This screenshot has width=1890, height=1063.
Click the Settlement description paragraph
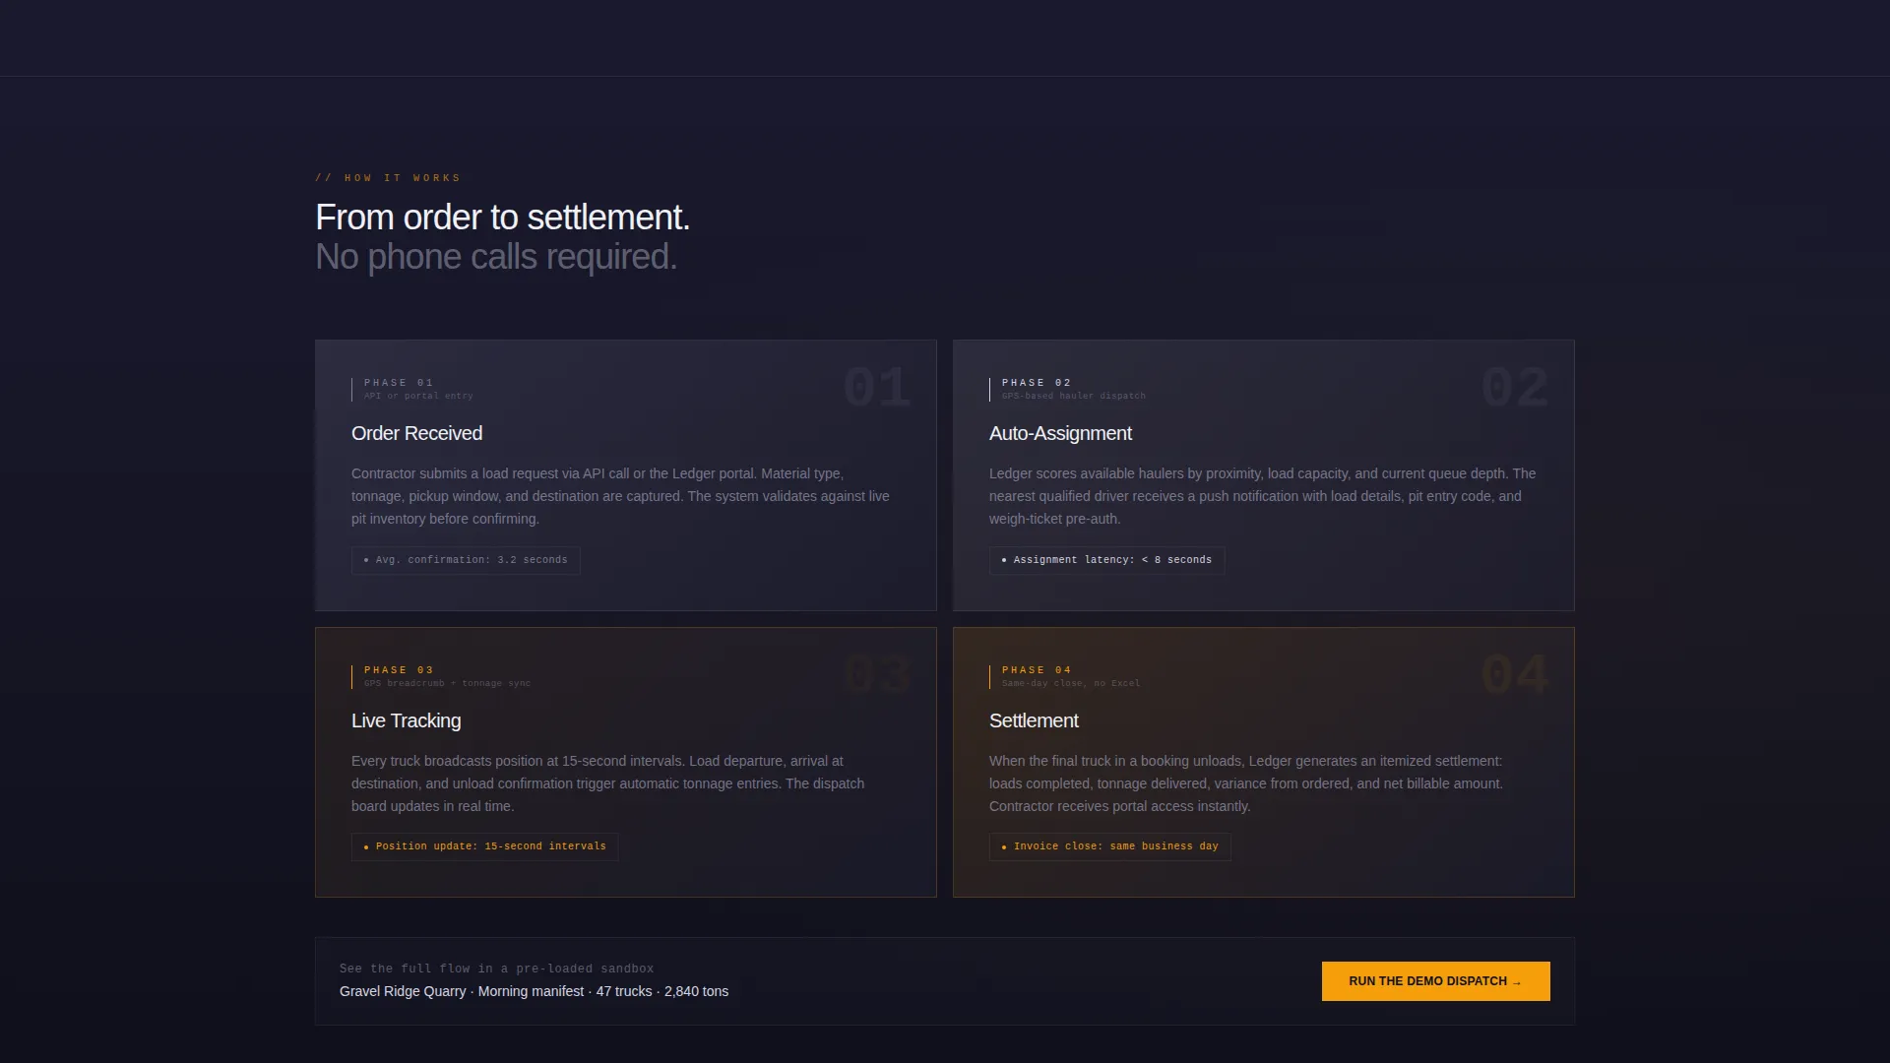coord(1246,783)
